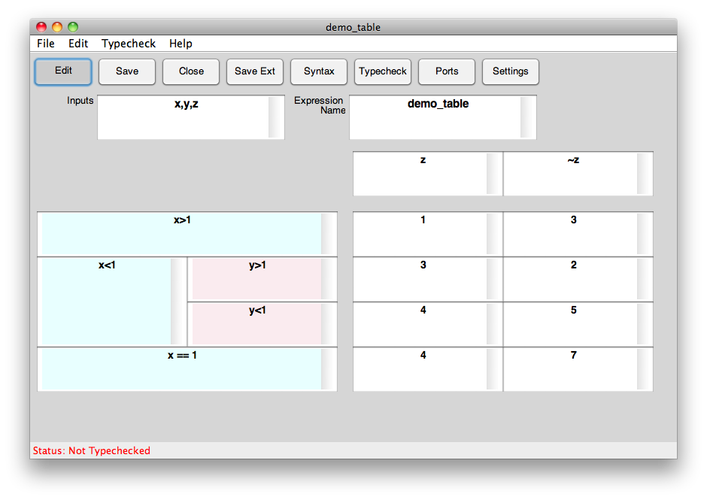Open the Typecheck menu
Image resolution: width=707 pixels, height=500 pixels.
129,44
